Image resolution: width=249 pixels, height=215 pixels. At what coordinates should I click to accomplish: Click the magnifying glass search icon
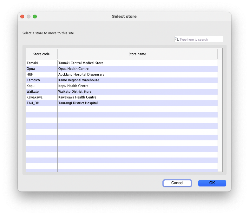177,39
